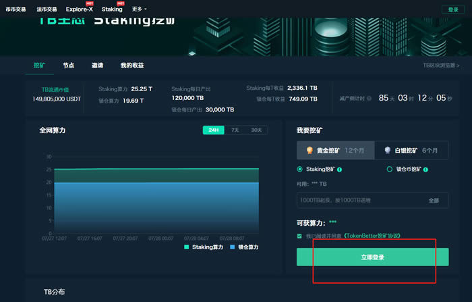
Task: Click info icon next to 锁仓币挖矿
Action: (425, 170)
